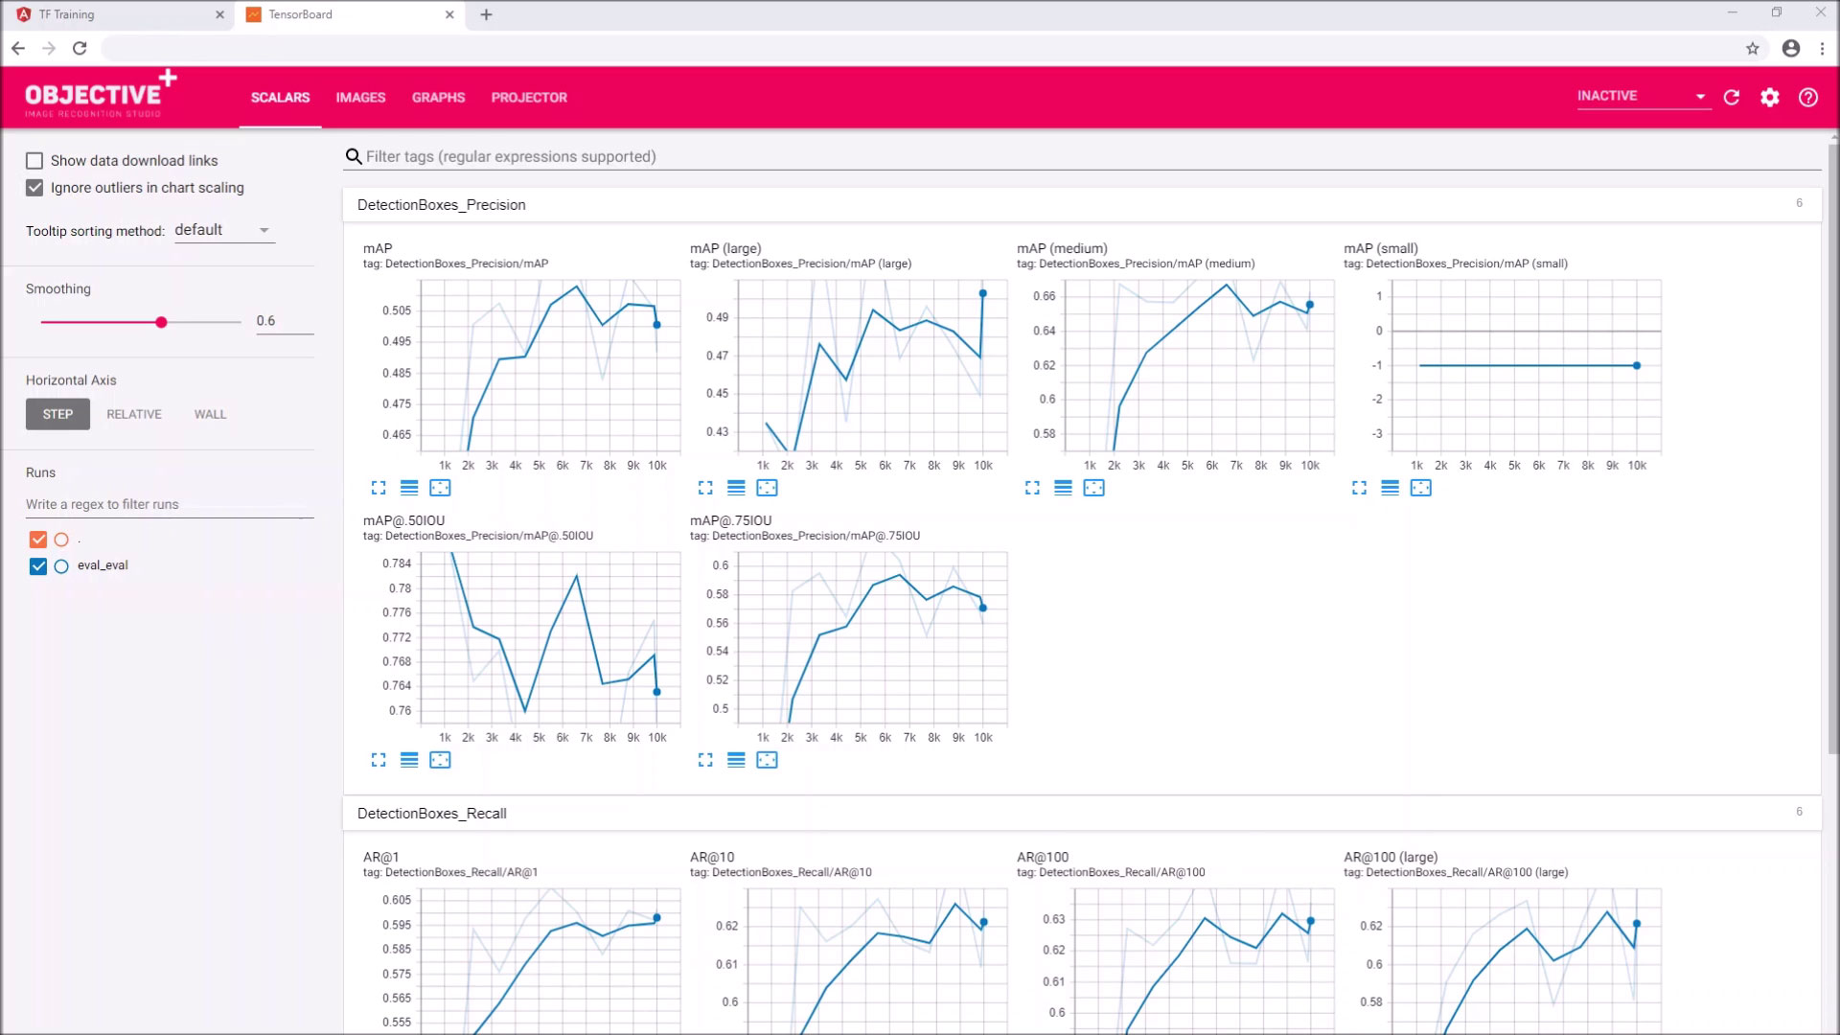Expand the mAP (small) chart
The image size is (1840, 1035).
pos(1359,488)
